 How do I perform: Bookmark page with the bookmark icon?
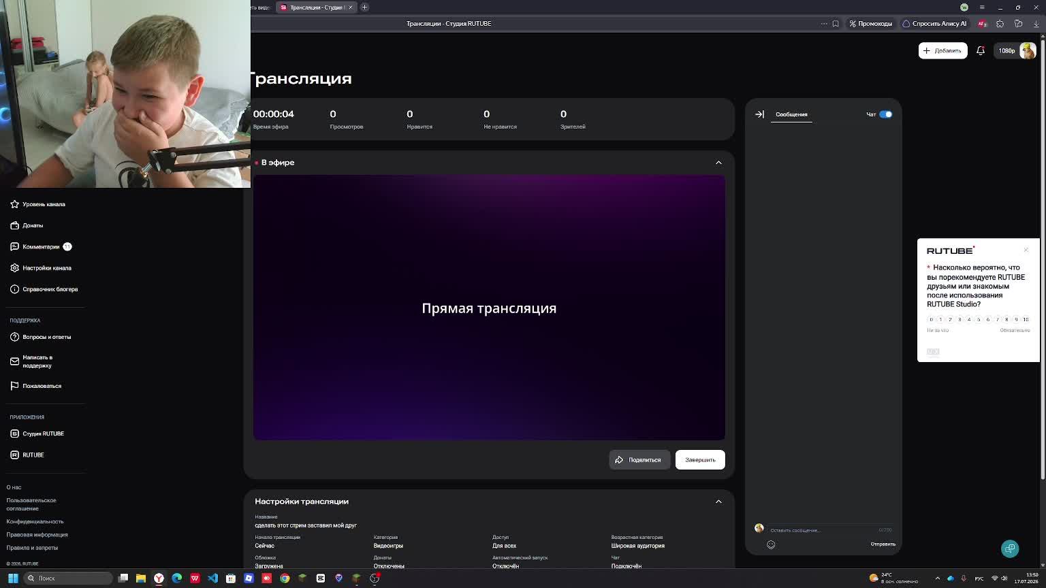coord(836,23)
